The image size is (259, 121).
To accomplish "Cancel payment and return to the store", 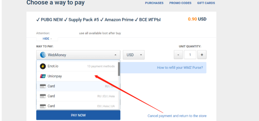I will [177, 116].
